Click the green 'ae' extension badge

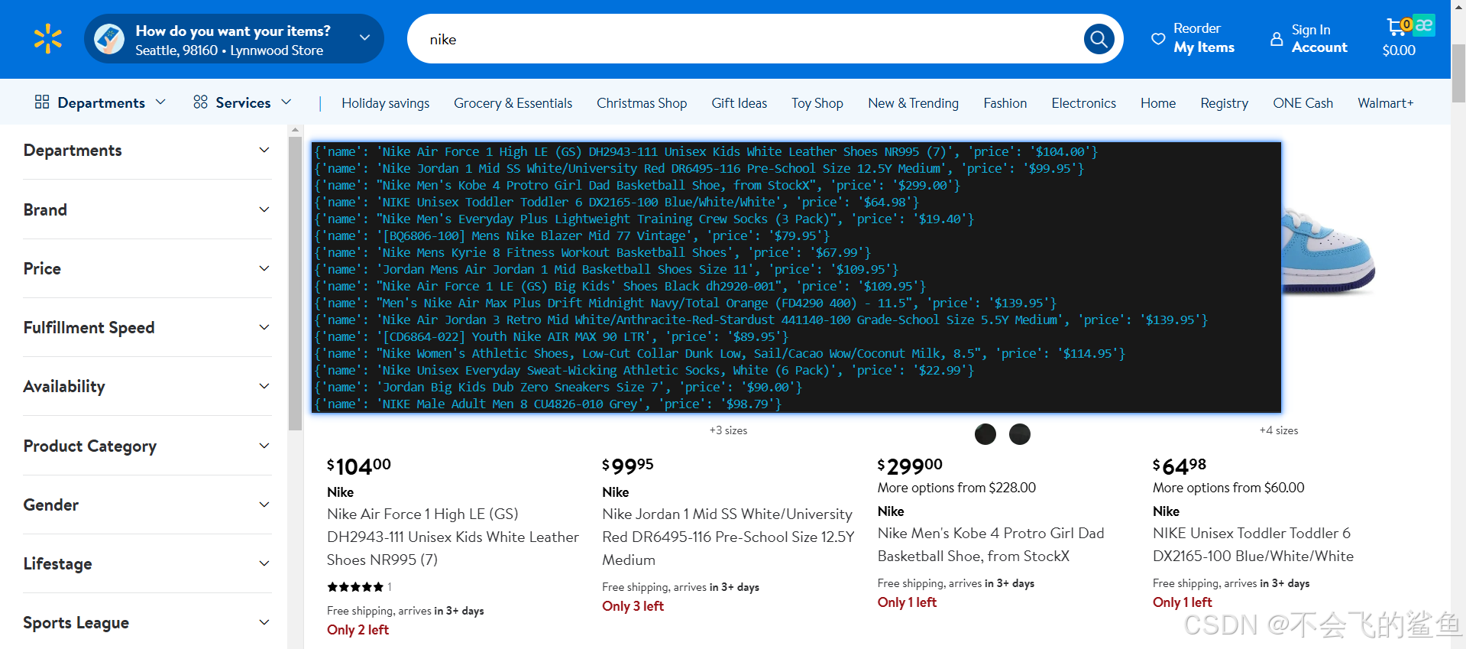tap(1424, 25)
